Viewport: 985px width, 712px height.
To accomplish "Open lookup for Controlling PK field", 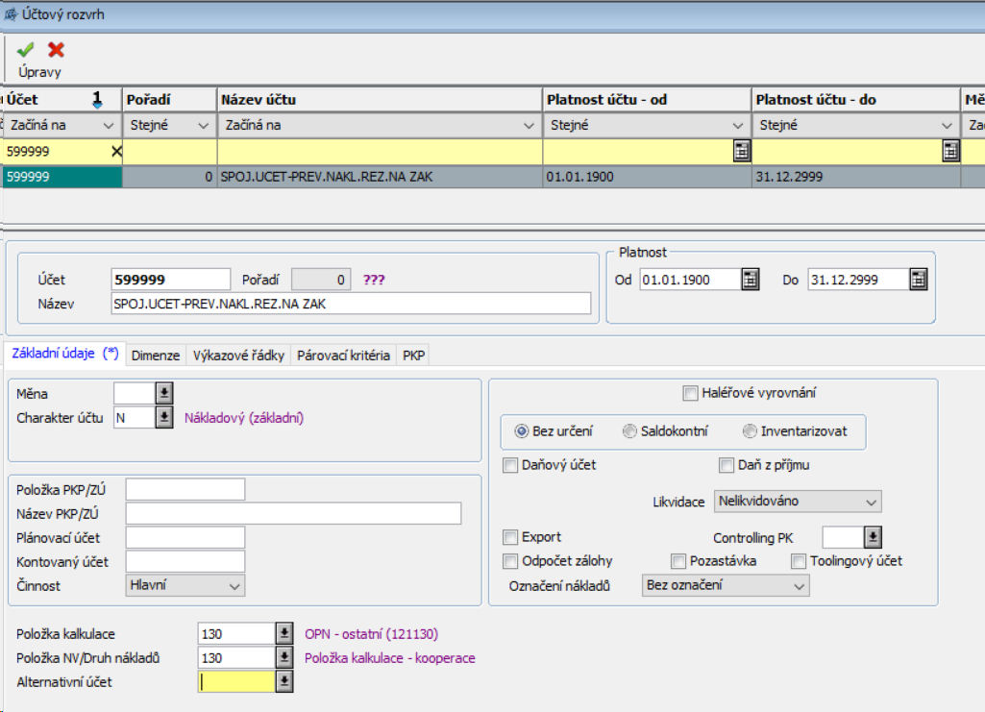I will (872, 537).
